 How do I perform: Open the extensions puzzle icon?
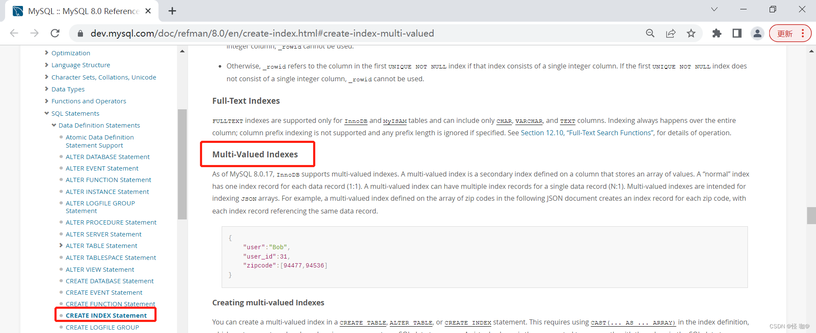click(x=717, y=33)
